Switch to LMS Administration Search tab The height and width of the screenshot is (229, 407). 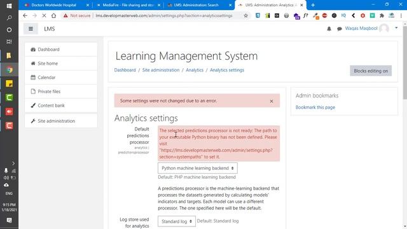point(196,5)
